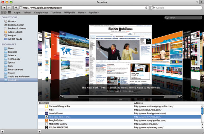Open Address Book collection
204x134 pixels.
coord(13,32)
